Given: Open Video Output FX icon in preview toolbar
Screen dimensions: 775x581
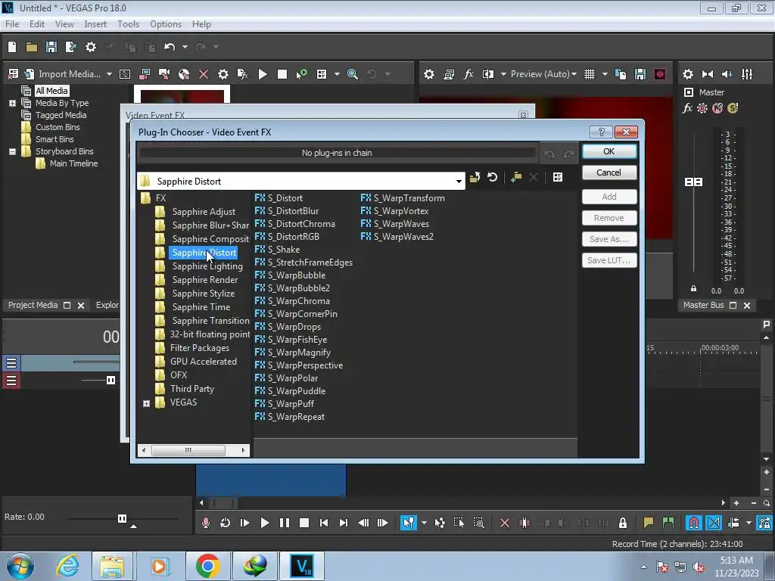Looking at the screenshot, I should tap(468, 74).
